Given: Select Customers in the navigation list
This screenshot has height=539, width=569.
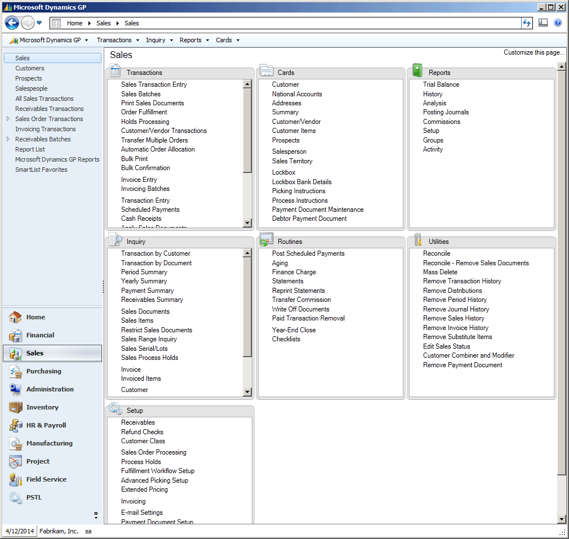Looking at the screenshot, I should (x=30, y=68).
